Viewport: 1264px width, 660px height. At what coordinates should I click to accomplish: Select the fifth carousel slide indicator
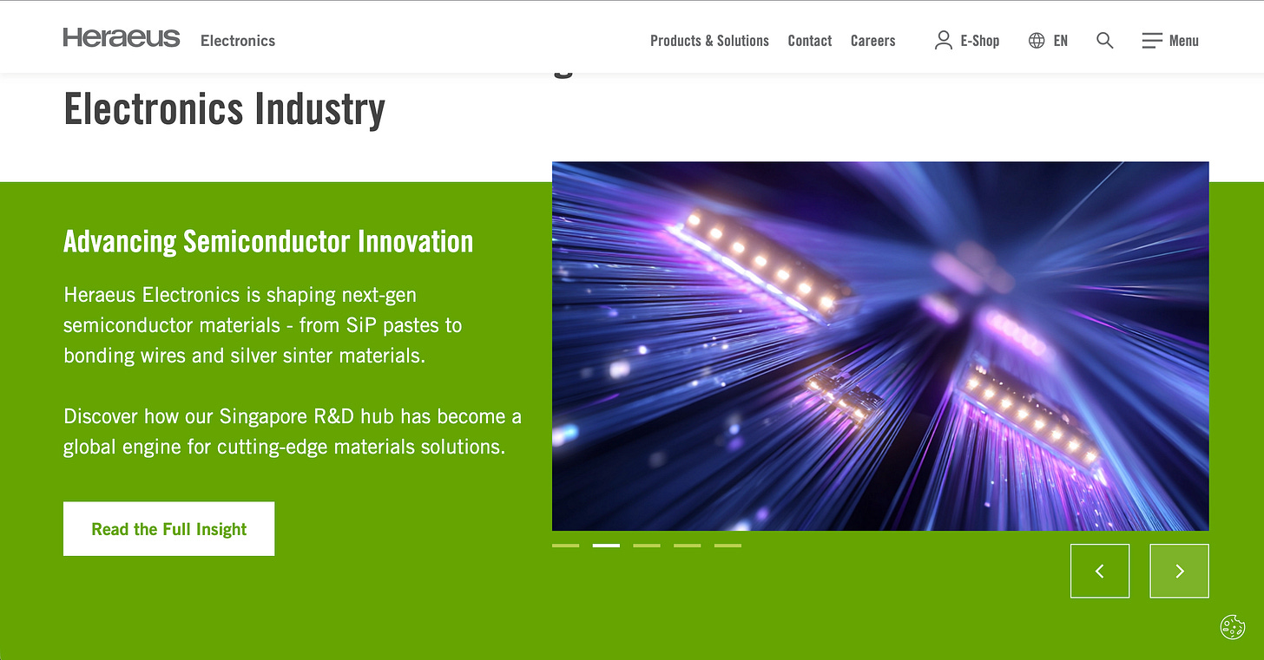tap(727, 546)
